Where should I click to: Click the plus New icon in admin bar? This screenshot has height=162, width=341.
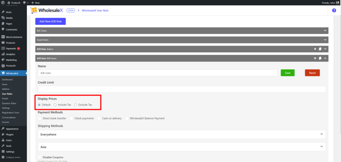(32, 3)
